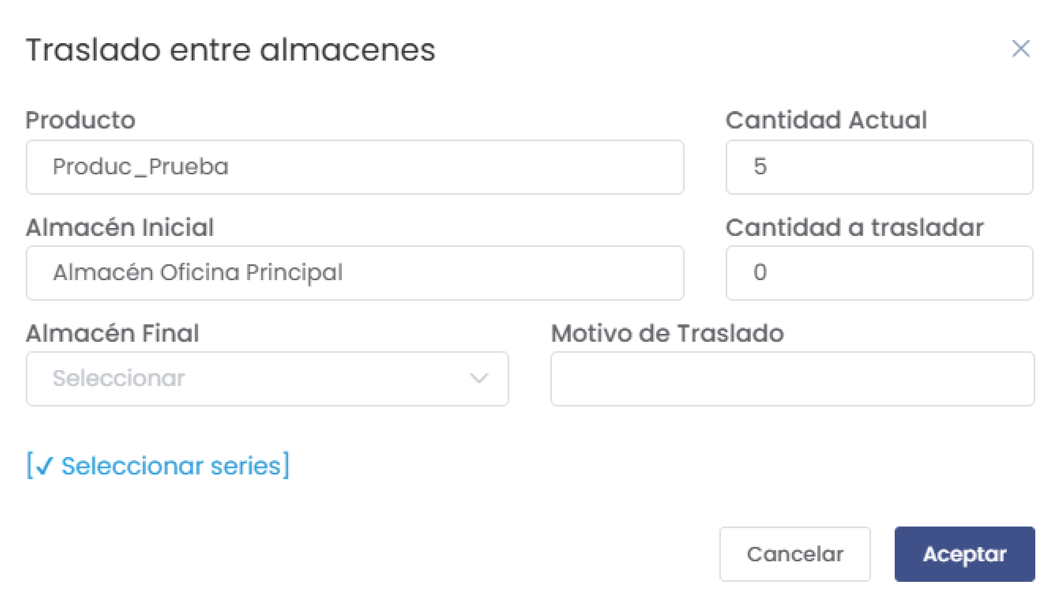This screenshot has height=615, width=1059.
Task: Click the checkmark icon beside Seleccionar series
Action: click(45, 465)
